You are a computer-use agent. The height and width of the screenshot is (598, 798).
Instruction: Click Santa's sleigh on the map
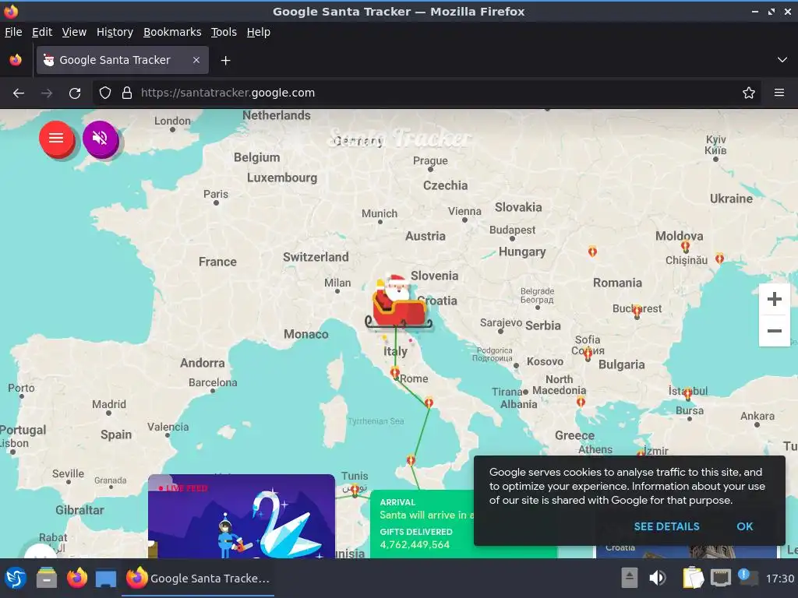tap(398, 302)
